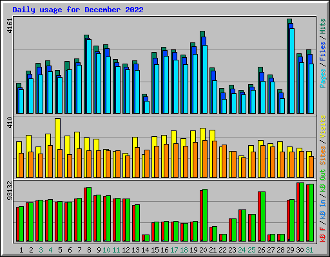Click the 410 axis value
This screenshot has width=330, height=257.
pyautogui.click(x=10, y=123)
